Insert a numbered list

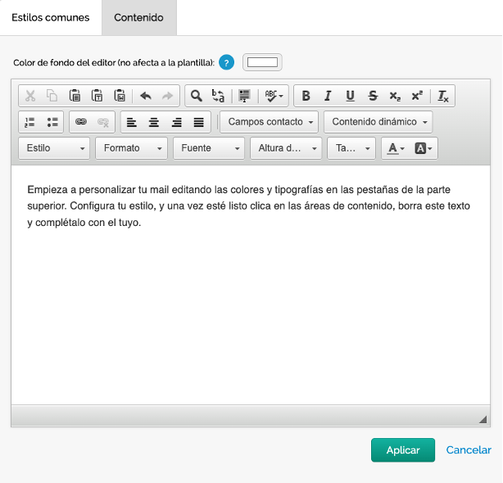coord(30,122)
